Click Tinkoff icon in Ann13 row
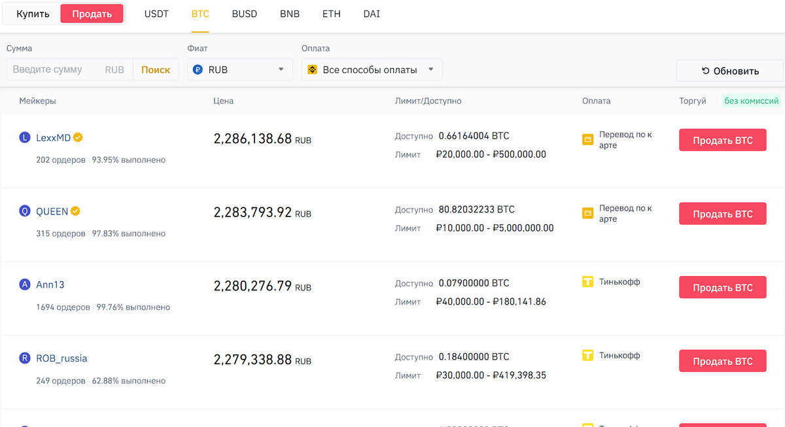This screenshot has width=785, height=427. click(x=587, y=282)
